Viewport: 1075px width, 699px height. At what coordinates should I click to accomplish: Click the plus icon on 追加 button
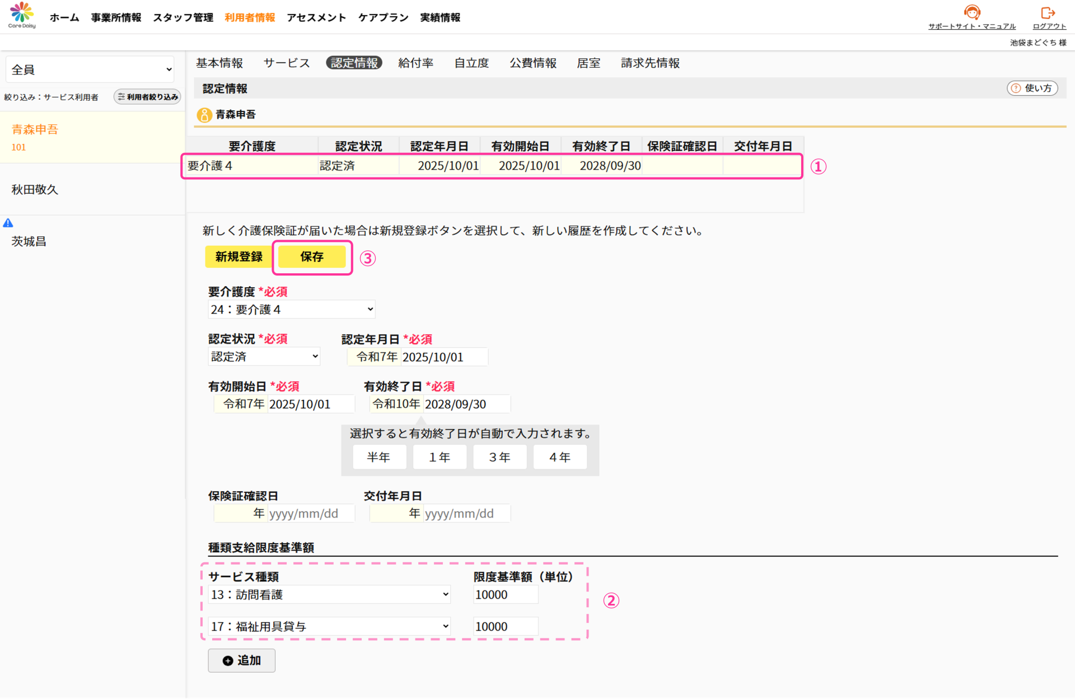coord(228,661)
